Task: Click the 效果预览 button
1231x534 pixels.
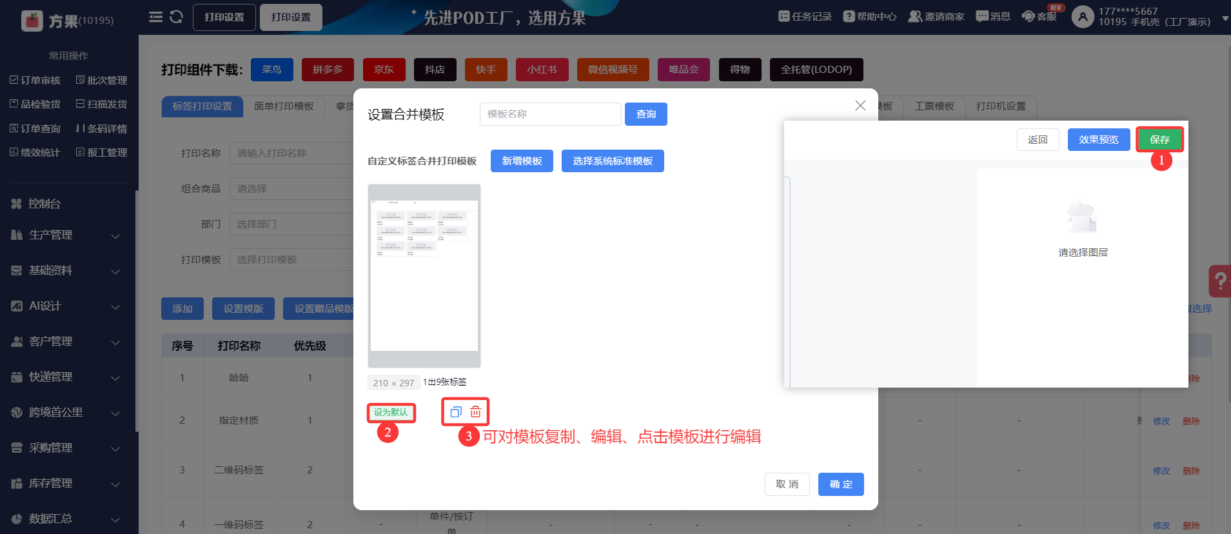Action: coord(1099,139)
